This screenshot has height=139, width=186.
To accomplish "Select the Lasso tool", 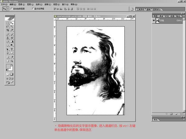I will [x=8, y=27].
